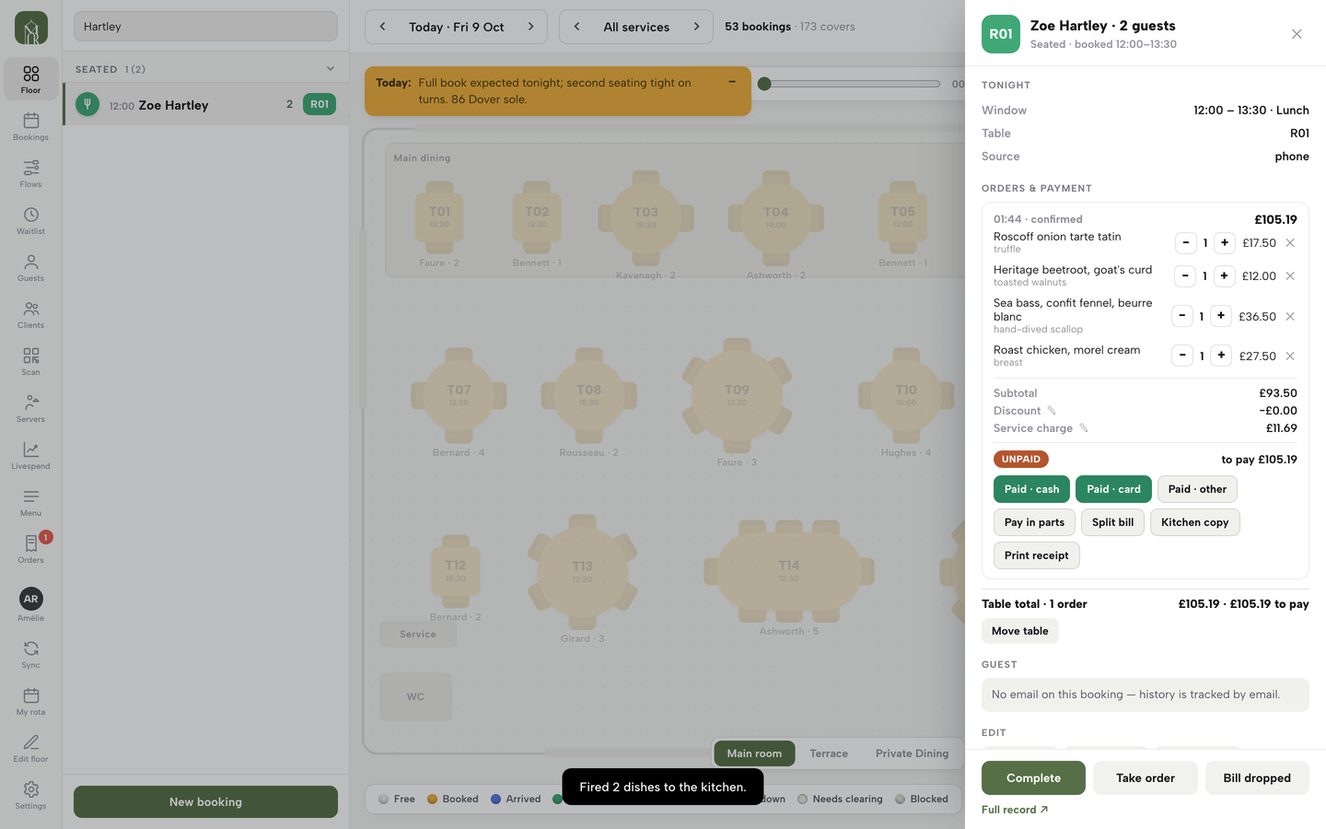Open Settings gear in sidebar

(30, 795)
